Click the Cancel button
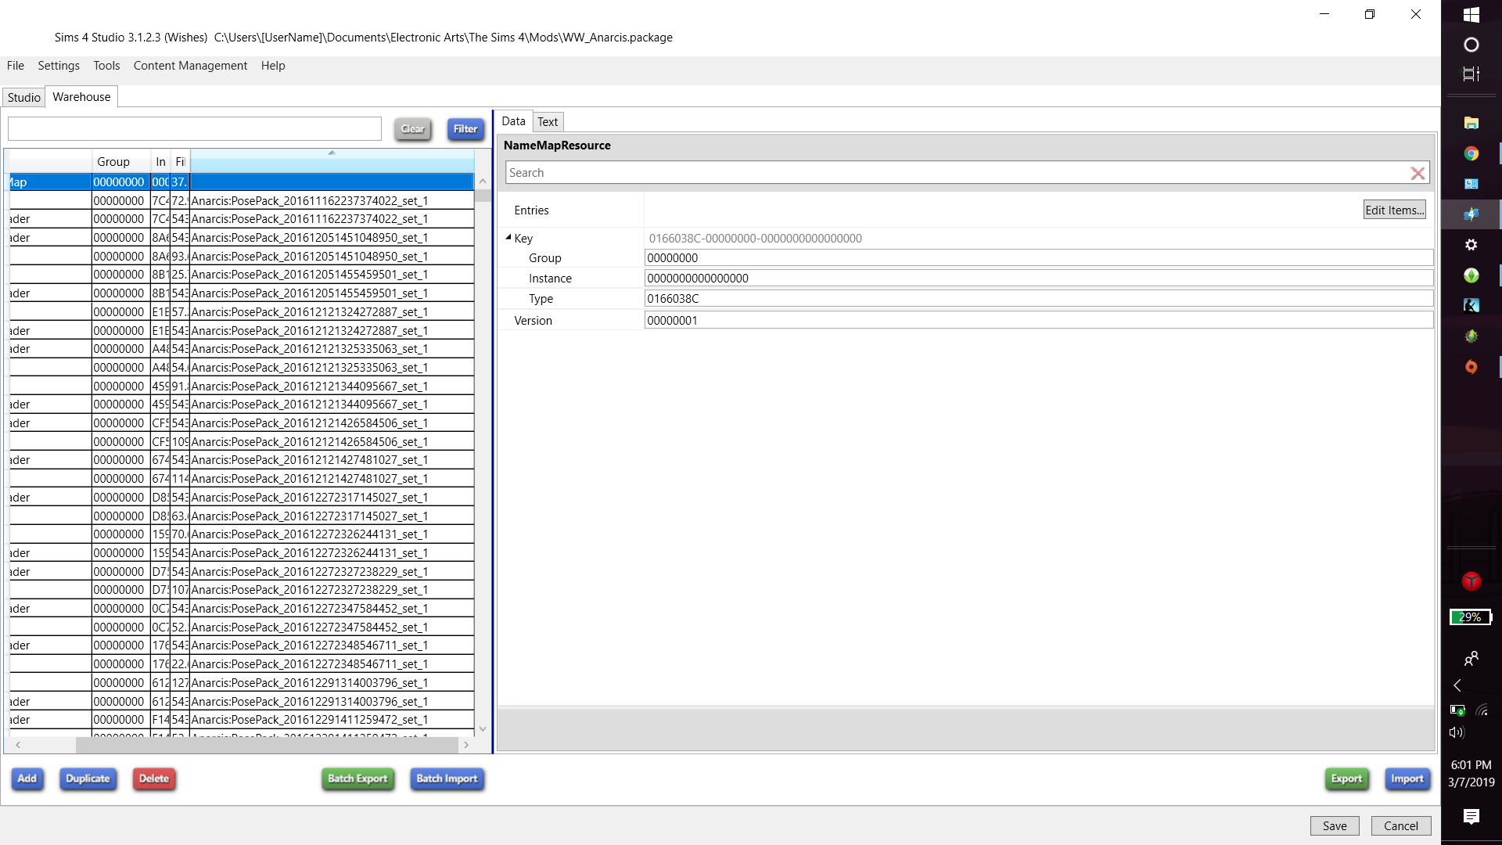 [x=1400, y=826]
